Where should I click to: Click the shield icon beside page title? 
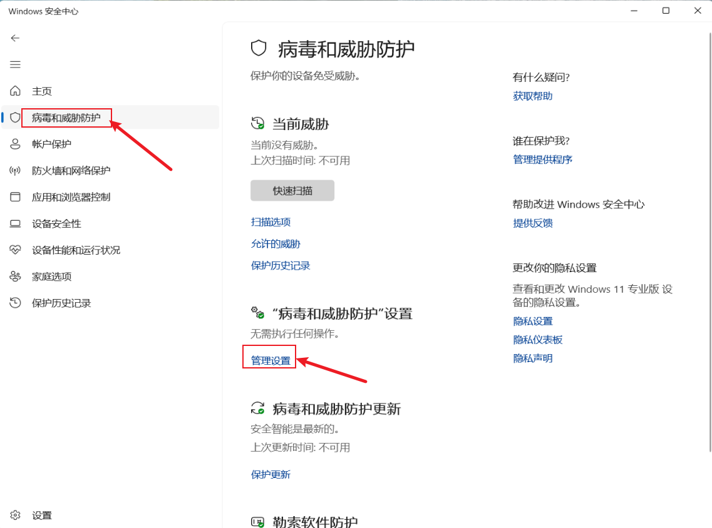click(259, 48)
